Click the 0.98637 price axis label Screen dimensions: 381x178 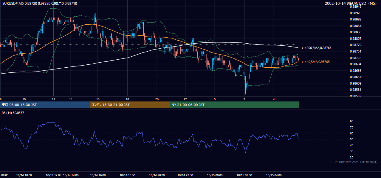355,77
